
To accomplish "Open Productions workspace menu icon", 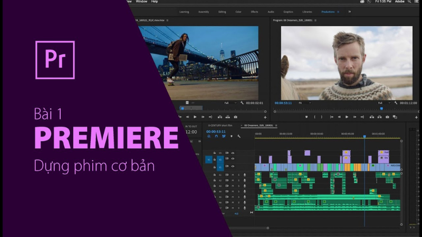I will point(338,12).
